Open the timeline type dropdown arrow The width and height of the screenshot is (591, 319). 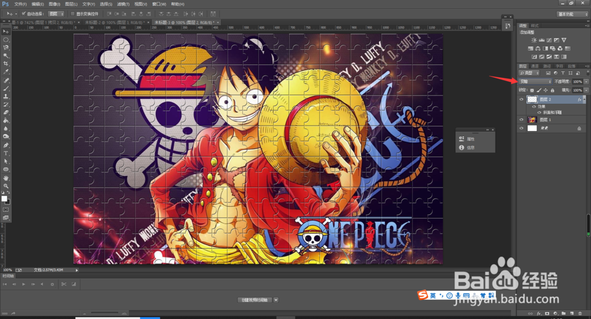click(276, 300)
